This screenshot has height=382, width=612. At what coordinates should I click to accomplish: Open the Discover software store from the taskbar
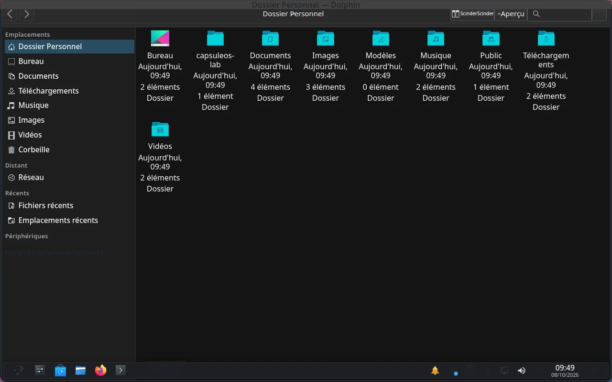(60, 370)
